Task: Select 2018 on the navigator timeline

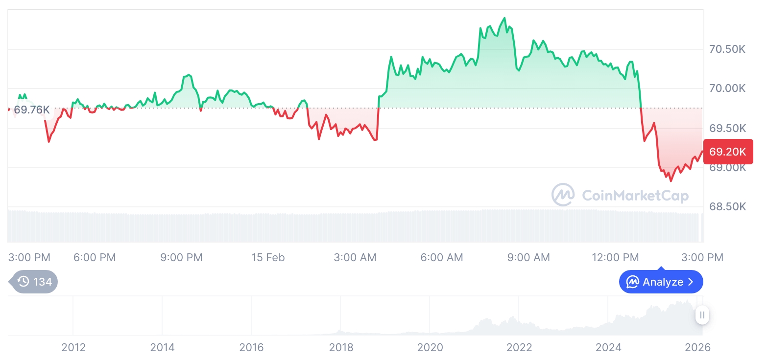Action: (341, 348)
